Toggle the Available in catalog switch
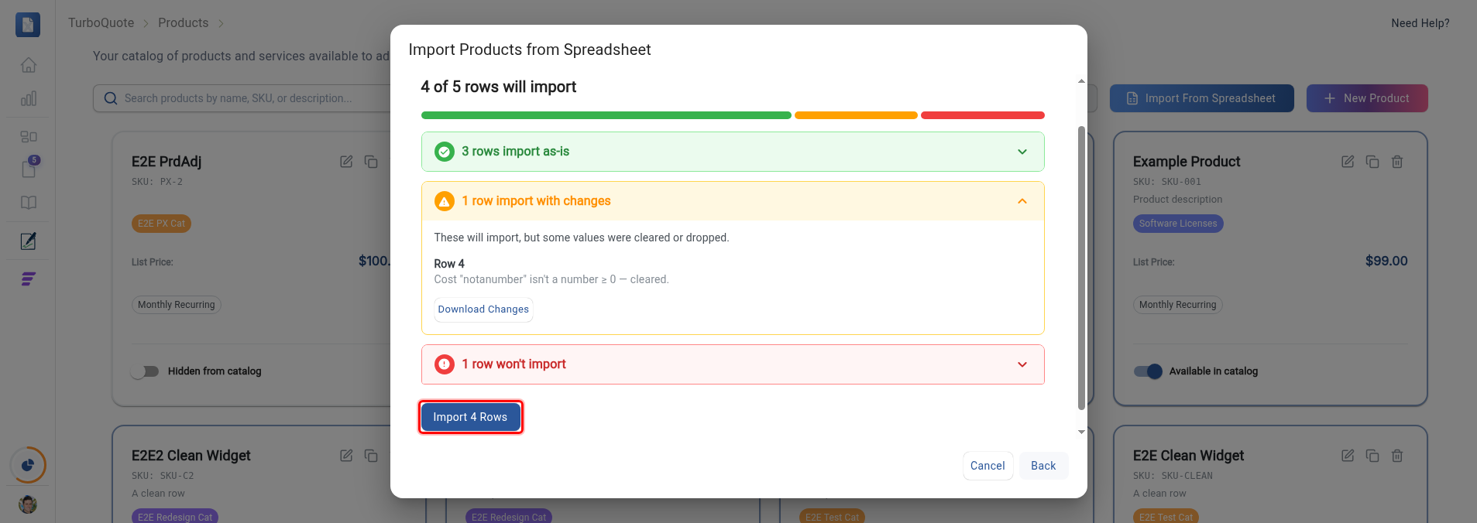Viewport: 1477px width, 523px height. 1148,371
